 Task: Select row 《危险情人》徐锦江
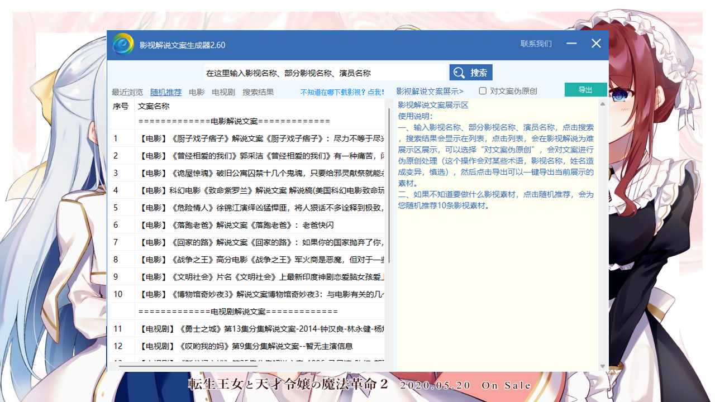point(246,208)
